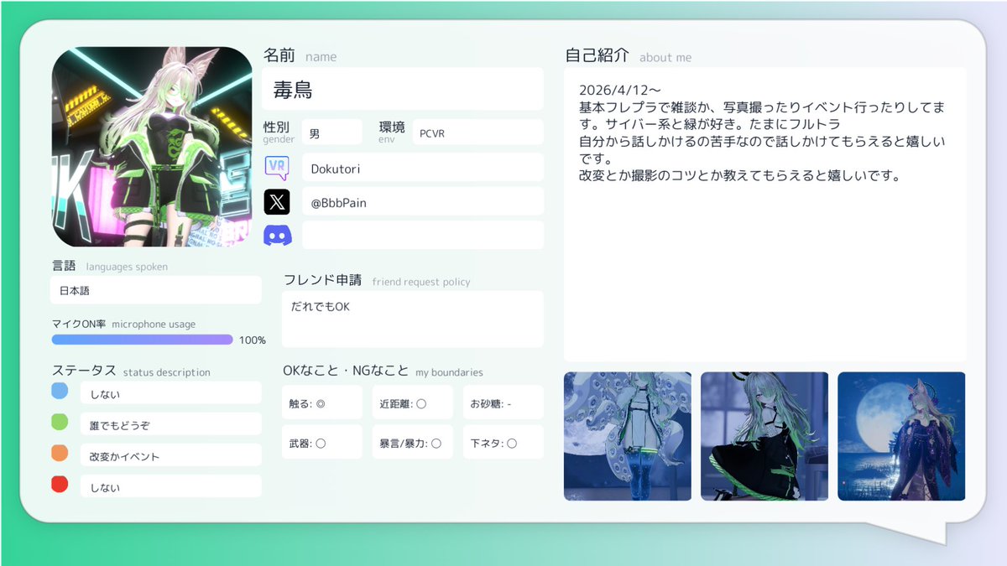Click the friend request policy box だれでもOK
The image size is (1007, 566).
tap(412, 319)
